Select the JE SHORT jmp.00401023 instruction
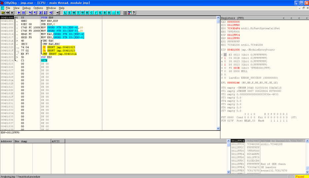Image resolution: width=309 pixels, height=178 pixels. tap(59, 47)
